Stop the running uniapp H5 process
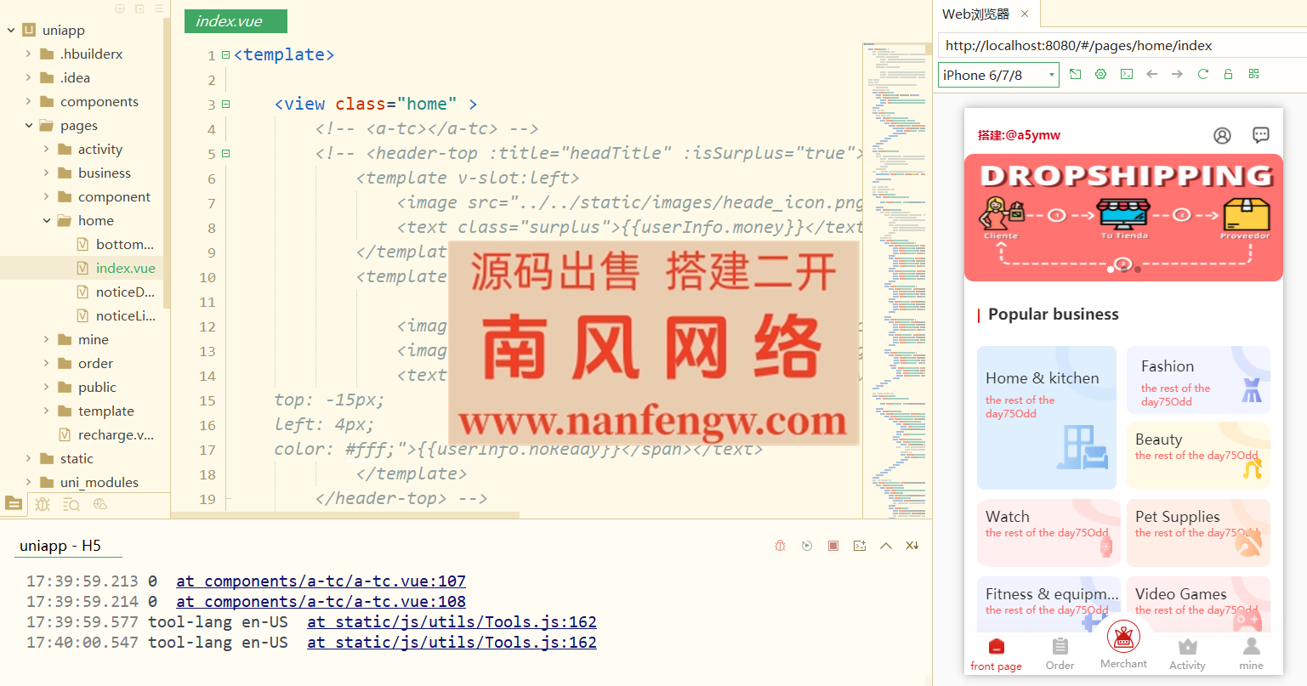 (x=833, y=546)
